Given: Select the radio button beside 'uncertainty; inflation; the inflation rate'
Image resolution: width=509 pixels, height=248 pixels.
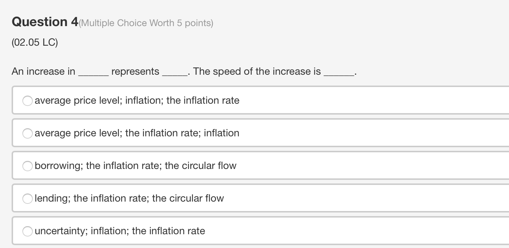Looking at the screenshot, I should pyautogui.click(x=27, y=231).
